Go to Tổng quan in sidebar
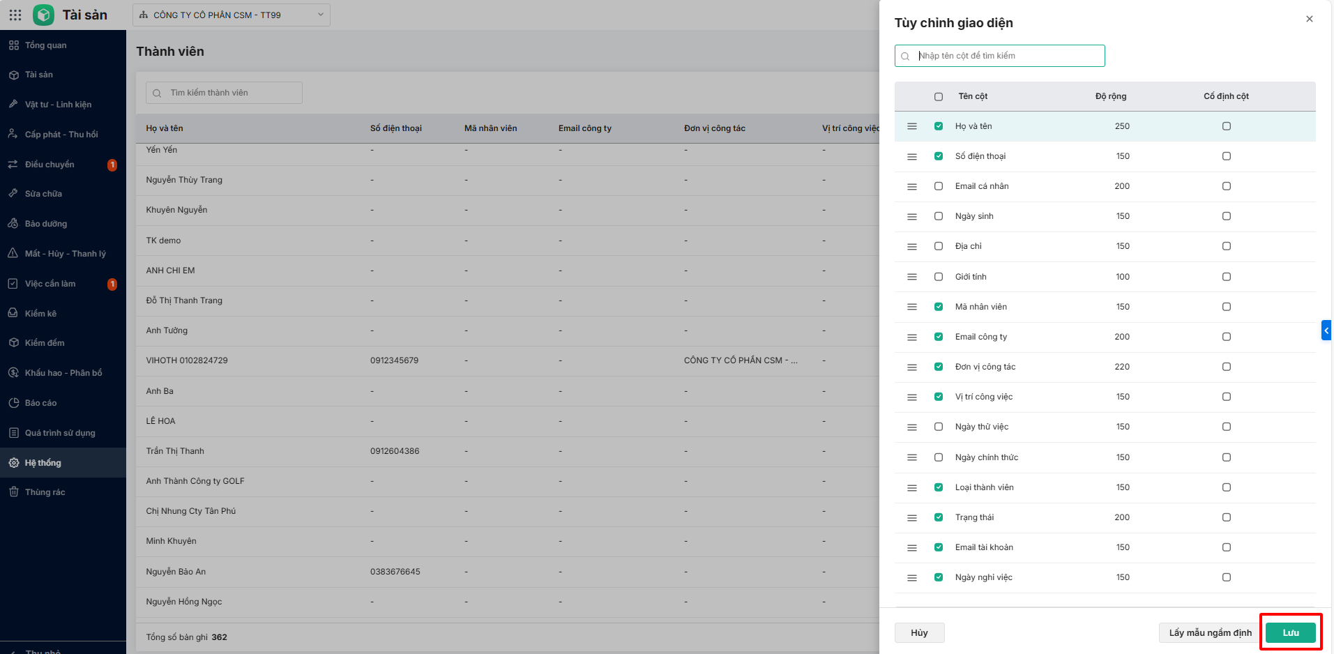Screen dimensions: 1334x654 (x=46, y=45)
